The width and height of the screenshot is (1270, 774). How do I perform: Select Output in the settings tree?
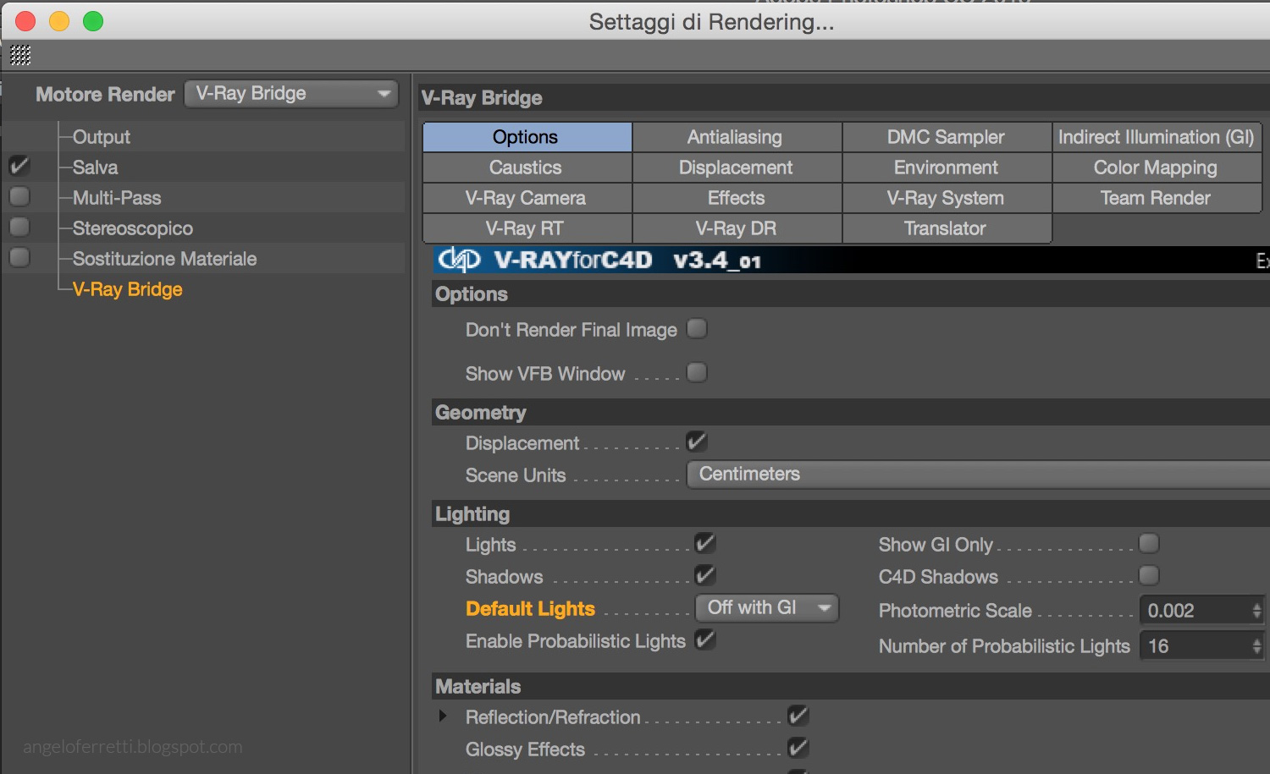click(101, 137)
